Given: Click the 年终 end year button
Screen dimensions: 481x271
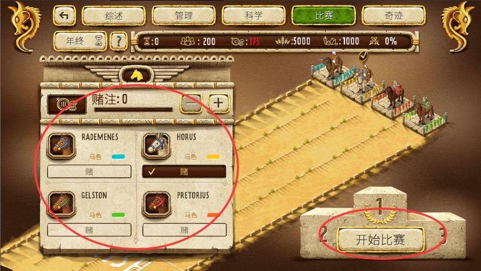Looking at the screenshot, I should pos(81,41).
